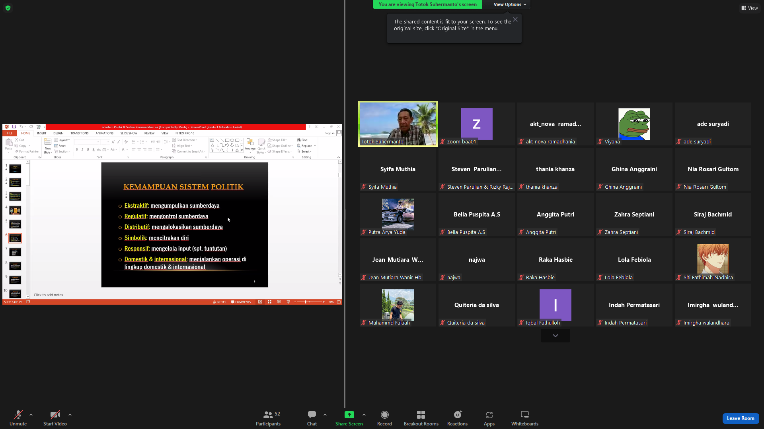The height and width of the screenshot is (429, 764).
Task: Open the Quick Styles gallery
Action: pyautogui.click(x=261, y=146)
